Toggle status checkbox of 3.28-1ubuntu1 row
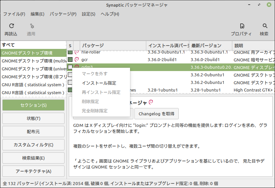 coord(70,90)
